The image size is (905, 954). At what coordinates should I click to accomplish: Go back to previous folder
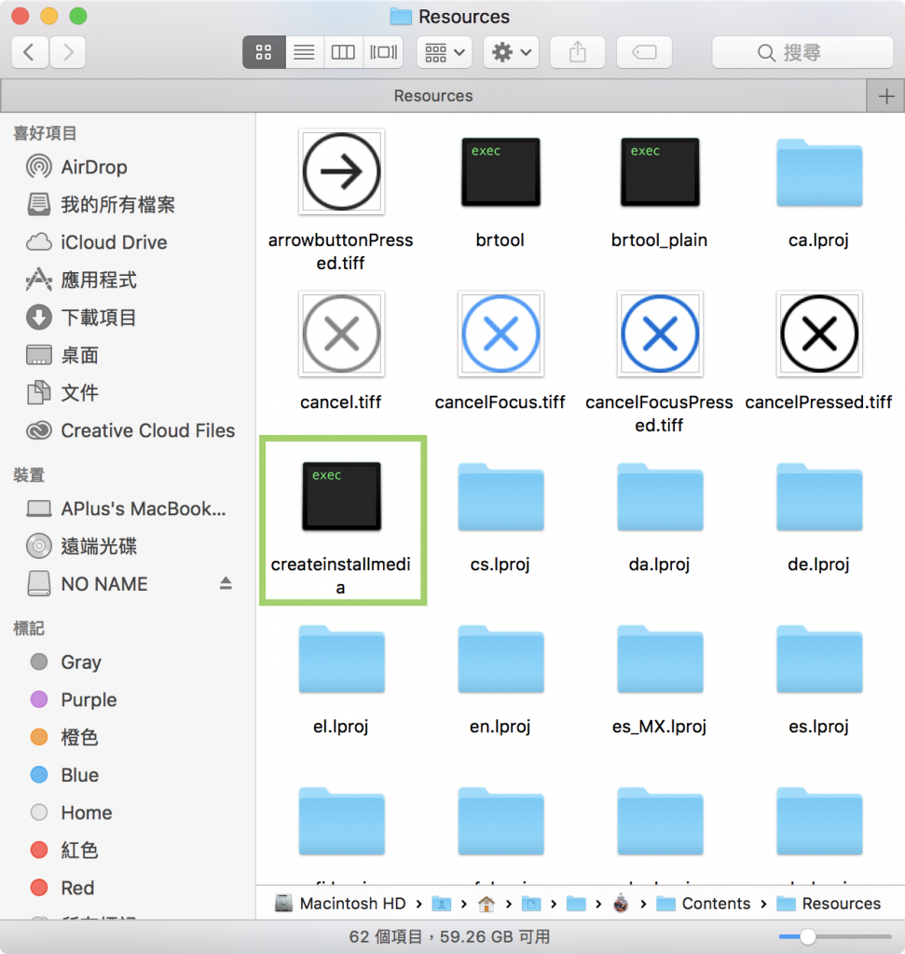tap(29, 52)
